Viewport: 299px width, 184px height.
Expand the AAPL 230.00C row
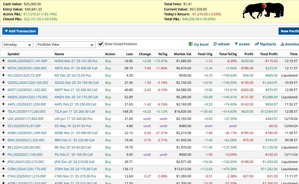point(3,104)
